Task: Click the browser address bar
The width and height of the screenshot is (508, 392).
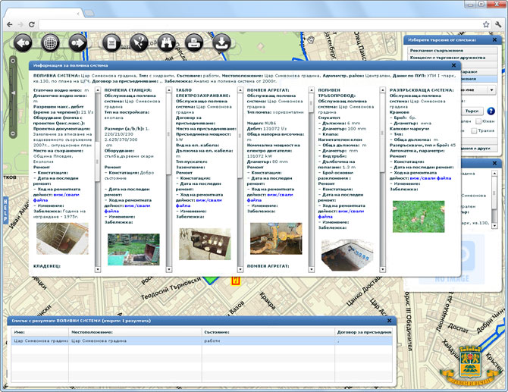Action: 259,24
